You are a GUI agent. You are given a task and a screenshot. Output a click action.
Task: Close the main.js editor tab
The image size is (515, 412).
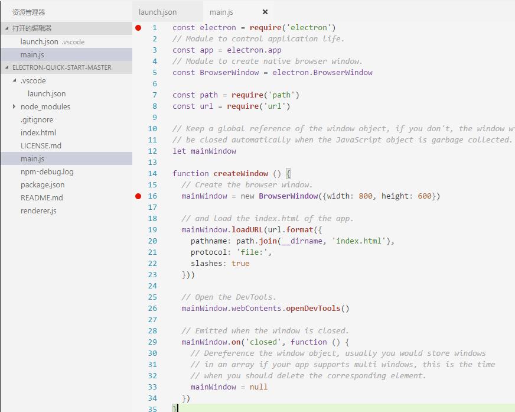[x=265, y=12]
